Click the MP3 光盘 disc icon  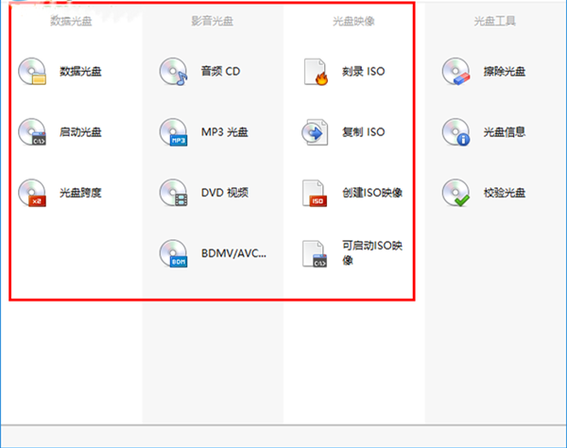pyautogui.click(x=174, y=132)
